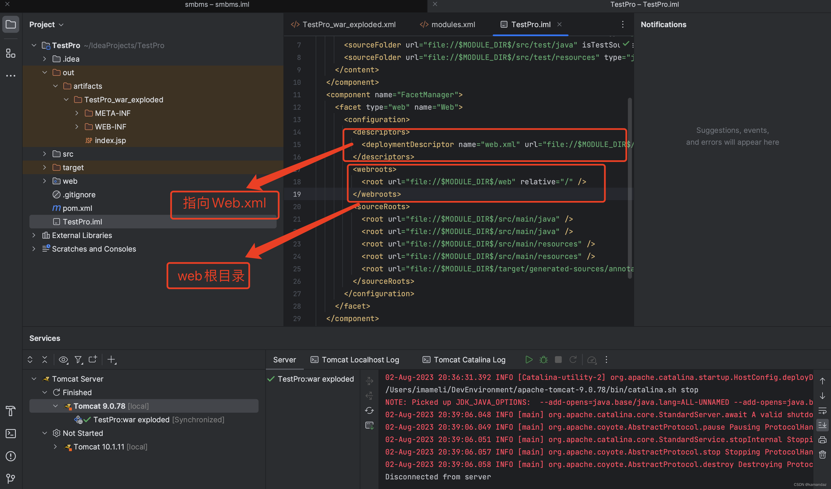831x489 pixels.
Task: Open the Problems tool window
Action: (11, 456)
